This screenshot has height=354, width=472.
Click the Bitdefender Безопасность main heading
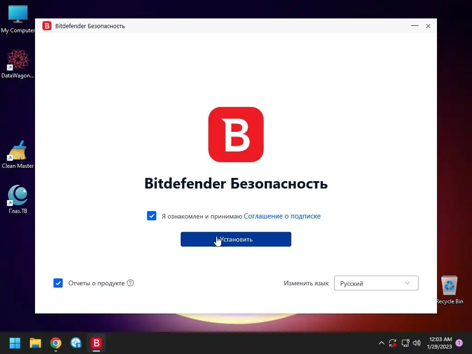click(x=236, y=183)
